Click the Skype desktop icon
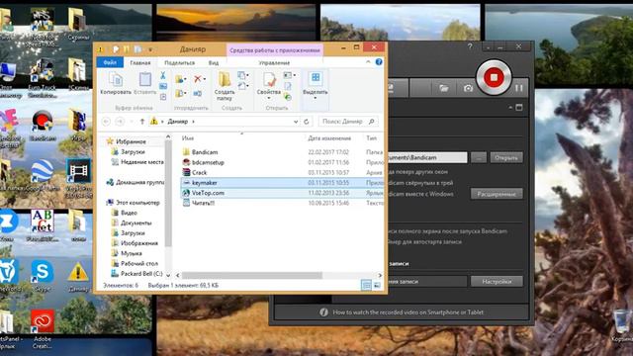This screenshot has width=633, height=356. tap(43, 272)
